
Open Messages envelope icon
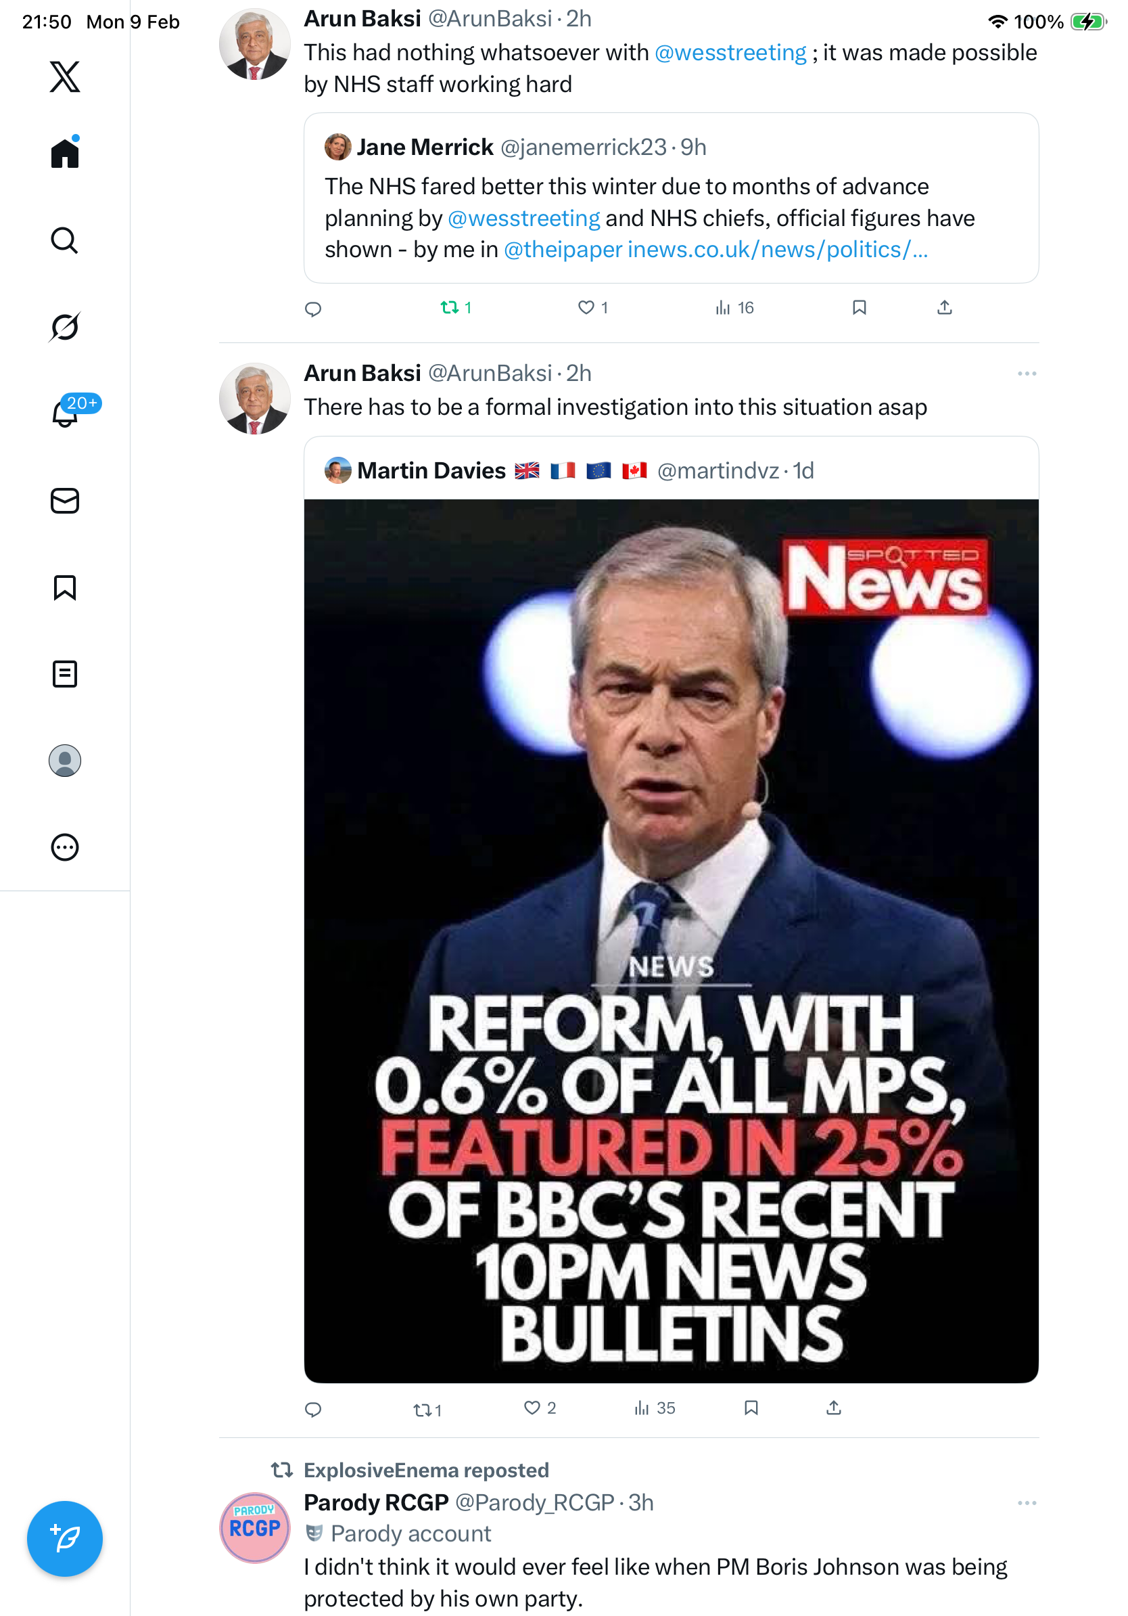point(65,501)
